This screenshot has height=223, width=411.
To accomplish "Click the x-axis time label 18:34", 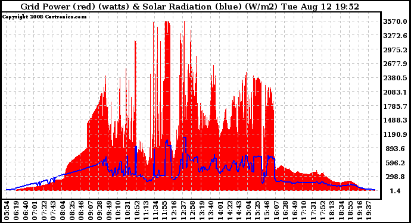I will (x=341, y=211).
